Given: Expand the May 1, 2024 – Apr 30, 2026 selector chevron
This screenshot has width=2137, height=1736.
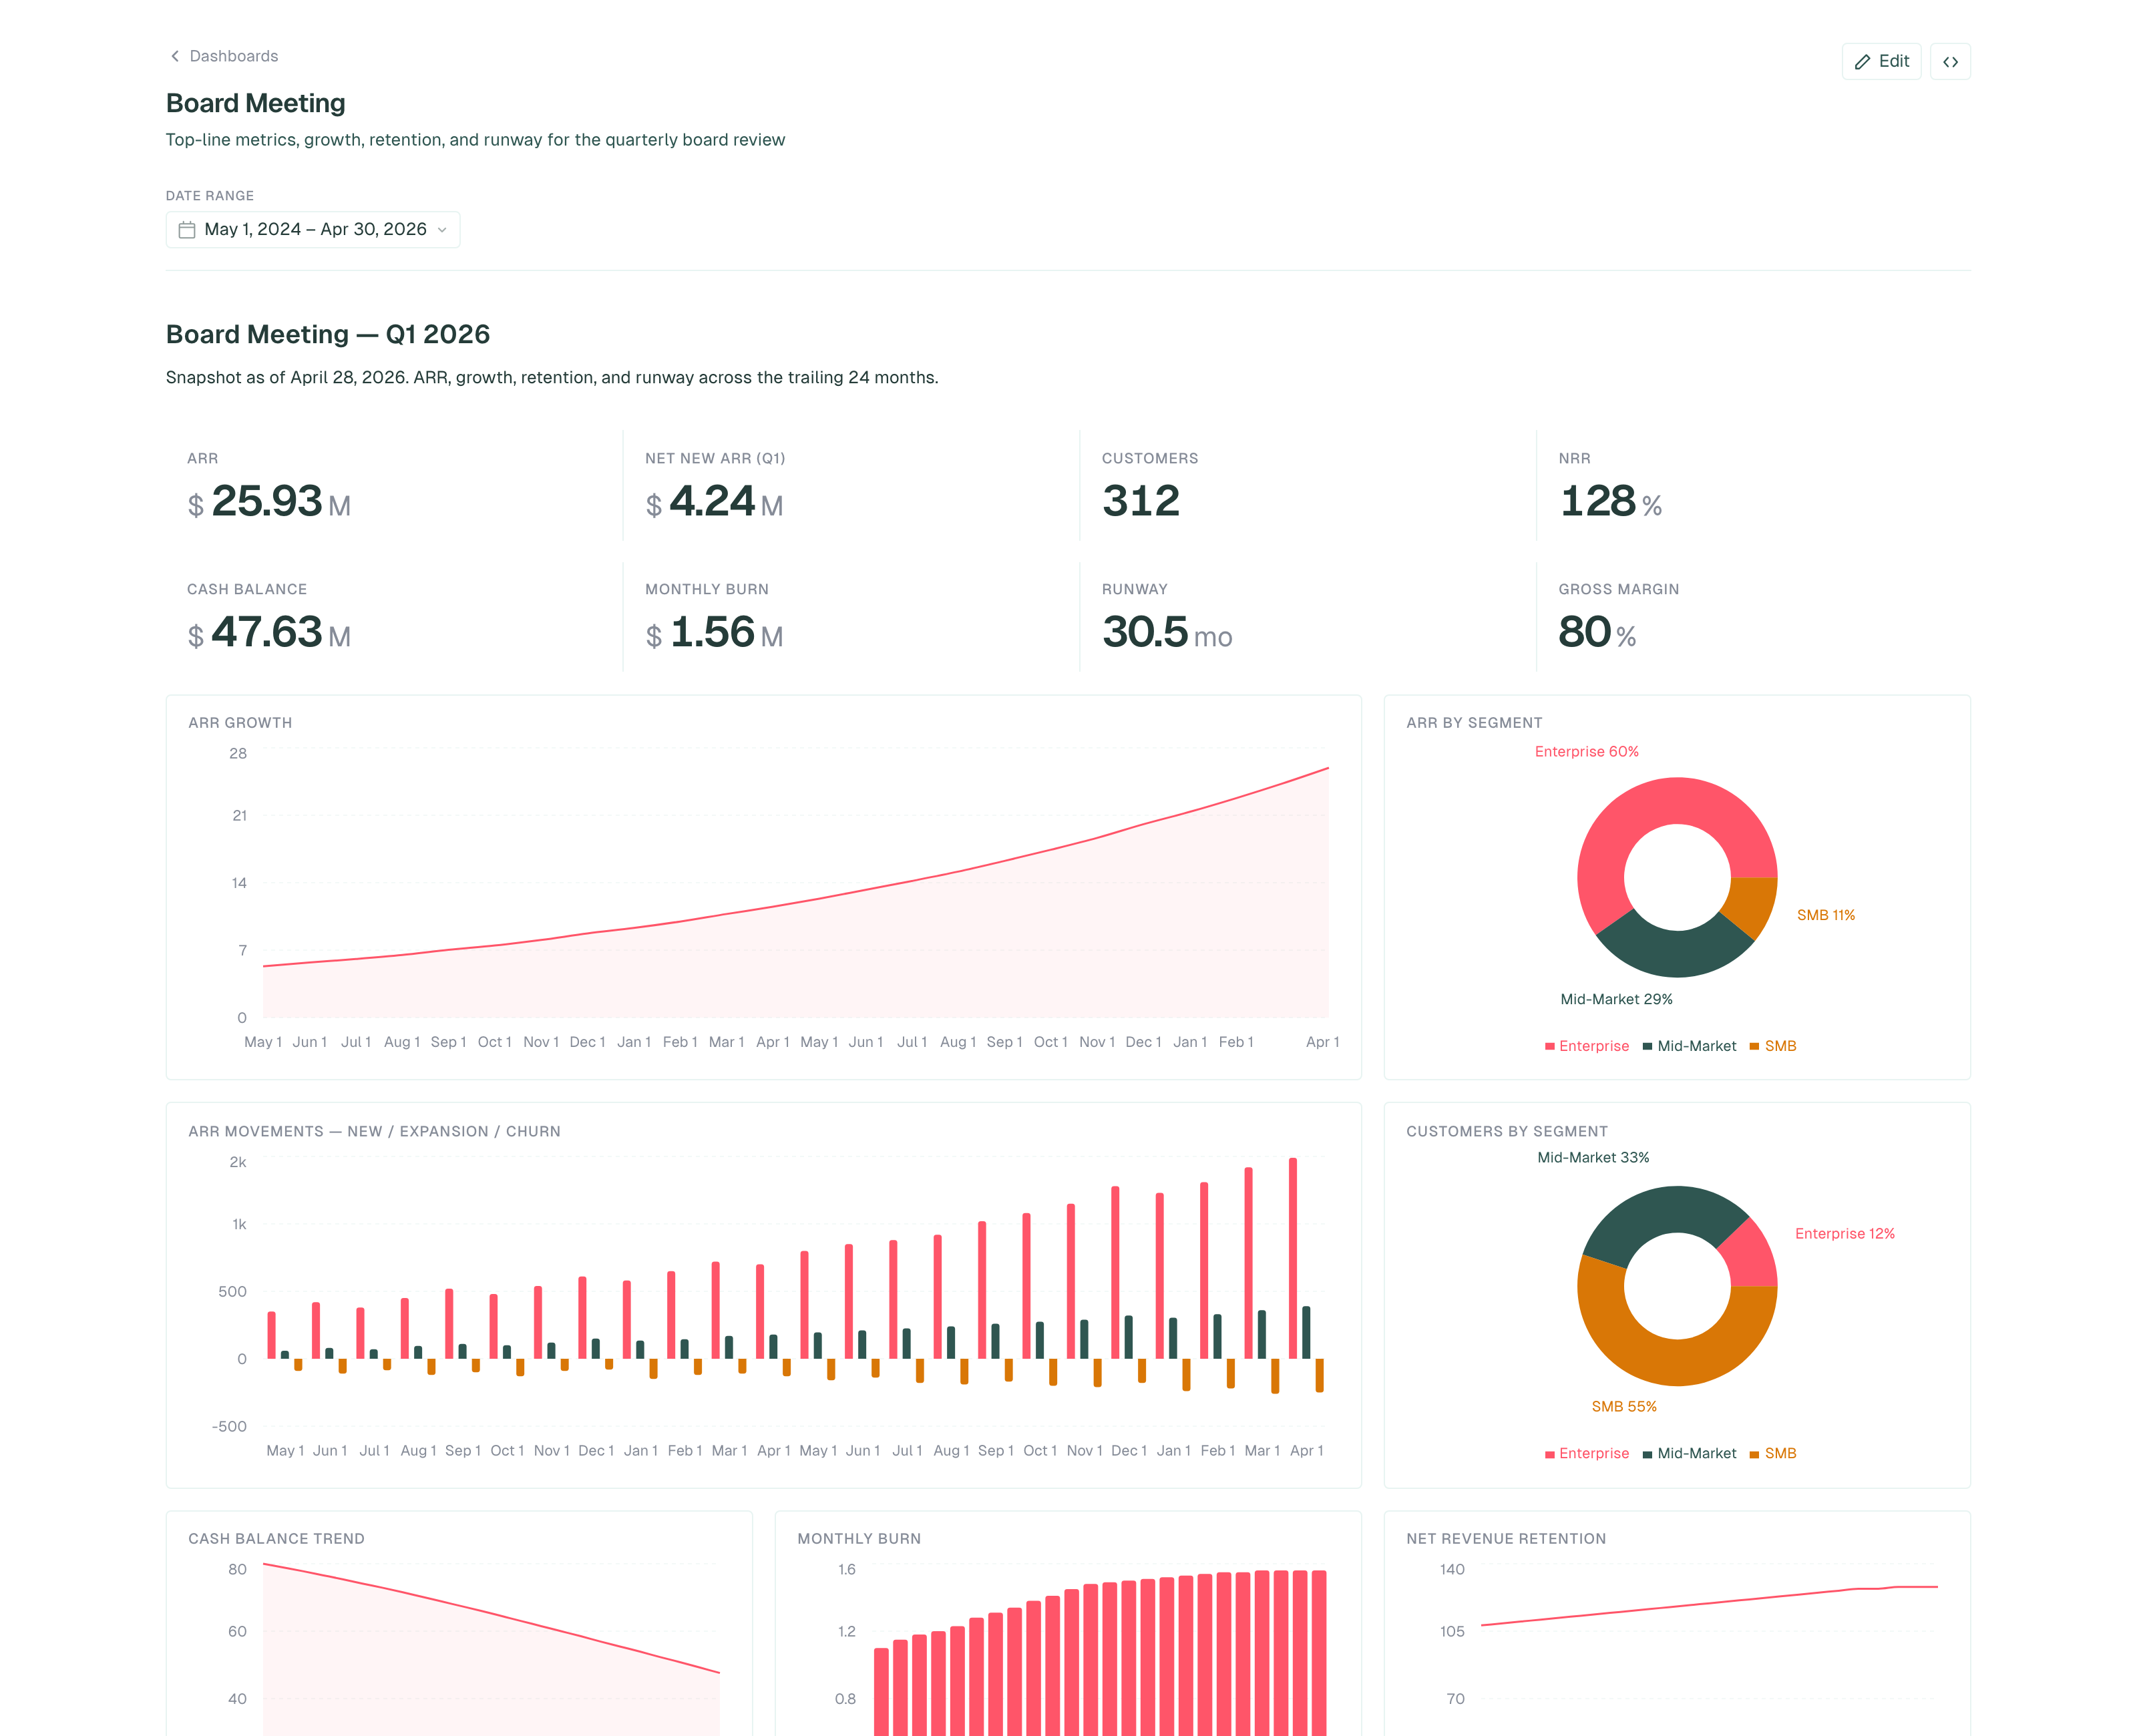Looking at the screenshot, I should tap(443, 230).
